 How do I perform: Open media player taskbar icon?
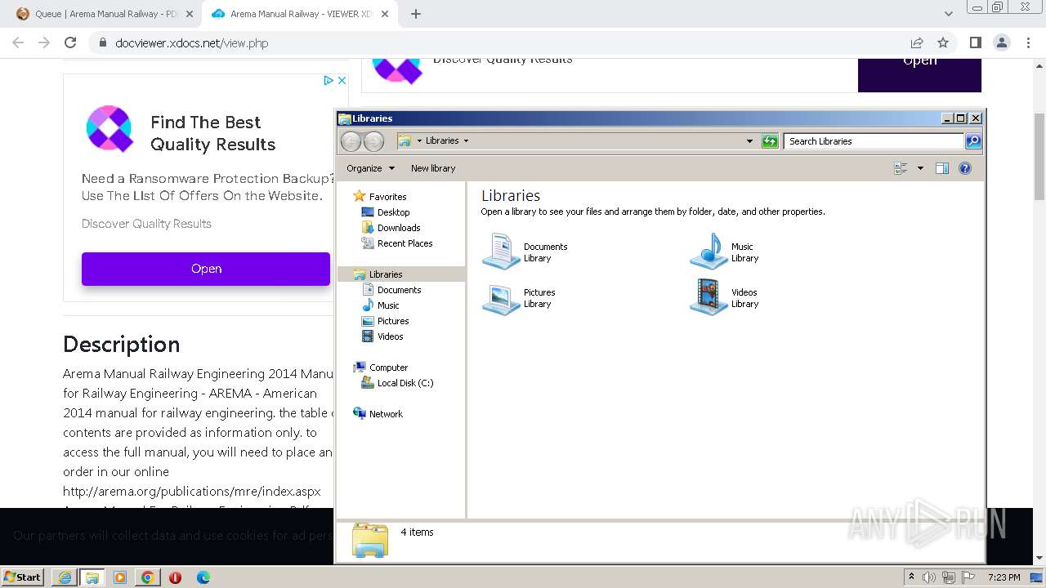(x=120, y=577)
